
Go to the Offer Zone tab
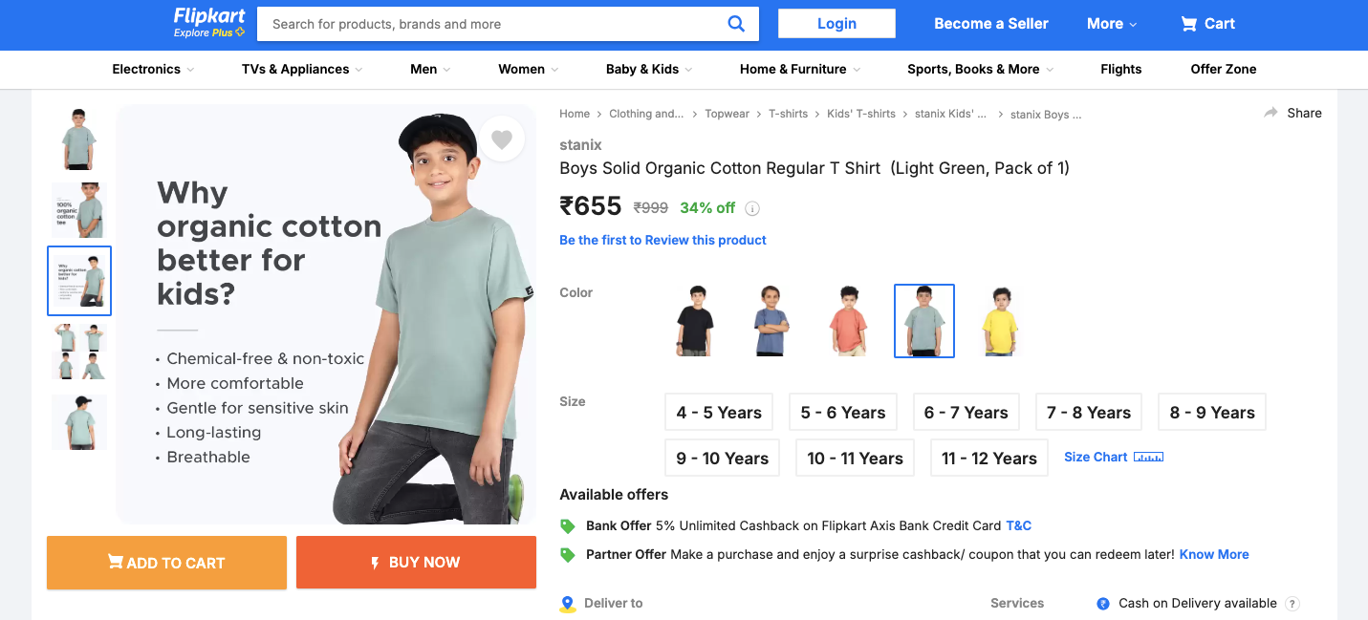point(1223,70)
